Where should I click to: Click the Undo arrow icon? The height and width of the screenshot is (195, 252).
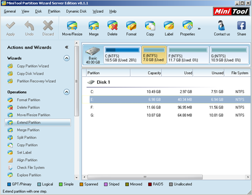pyautogui.click(x=29, y=26)
